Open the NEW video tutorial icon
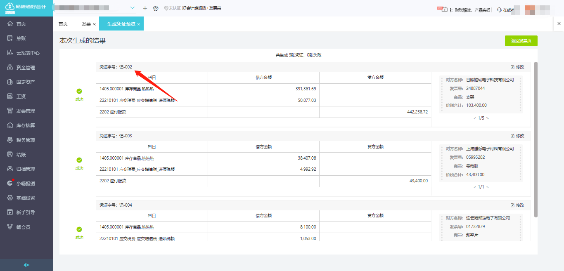 (442, 9)
